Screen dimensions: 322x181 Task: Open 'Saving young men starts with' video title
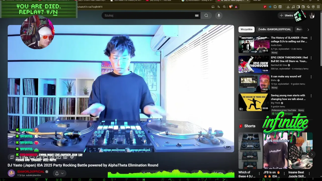click(288, 97)
